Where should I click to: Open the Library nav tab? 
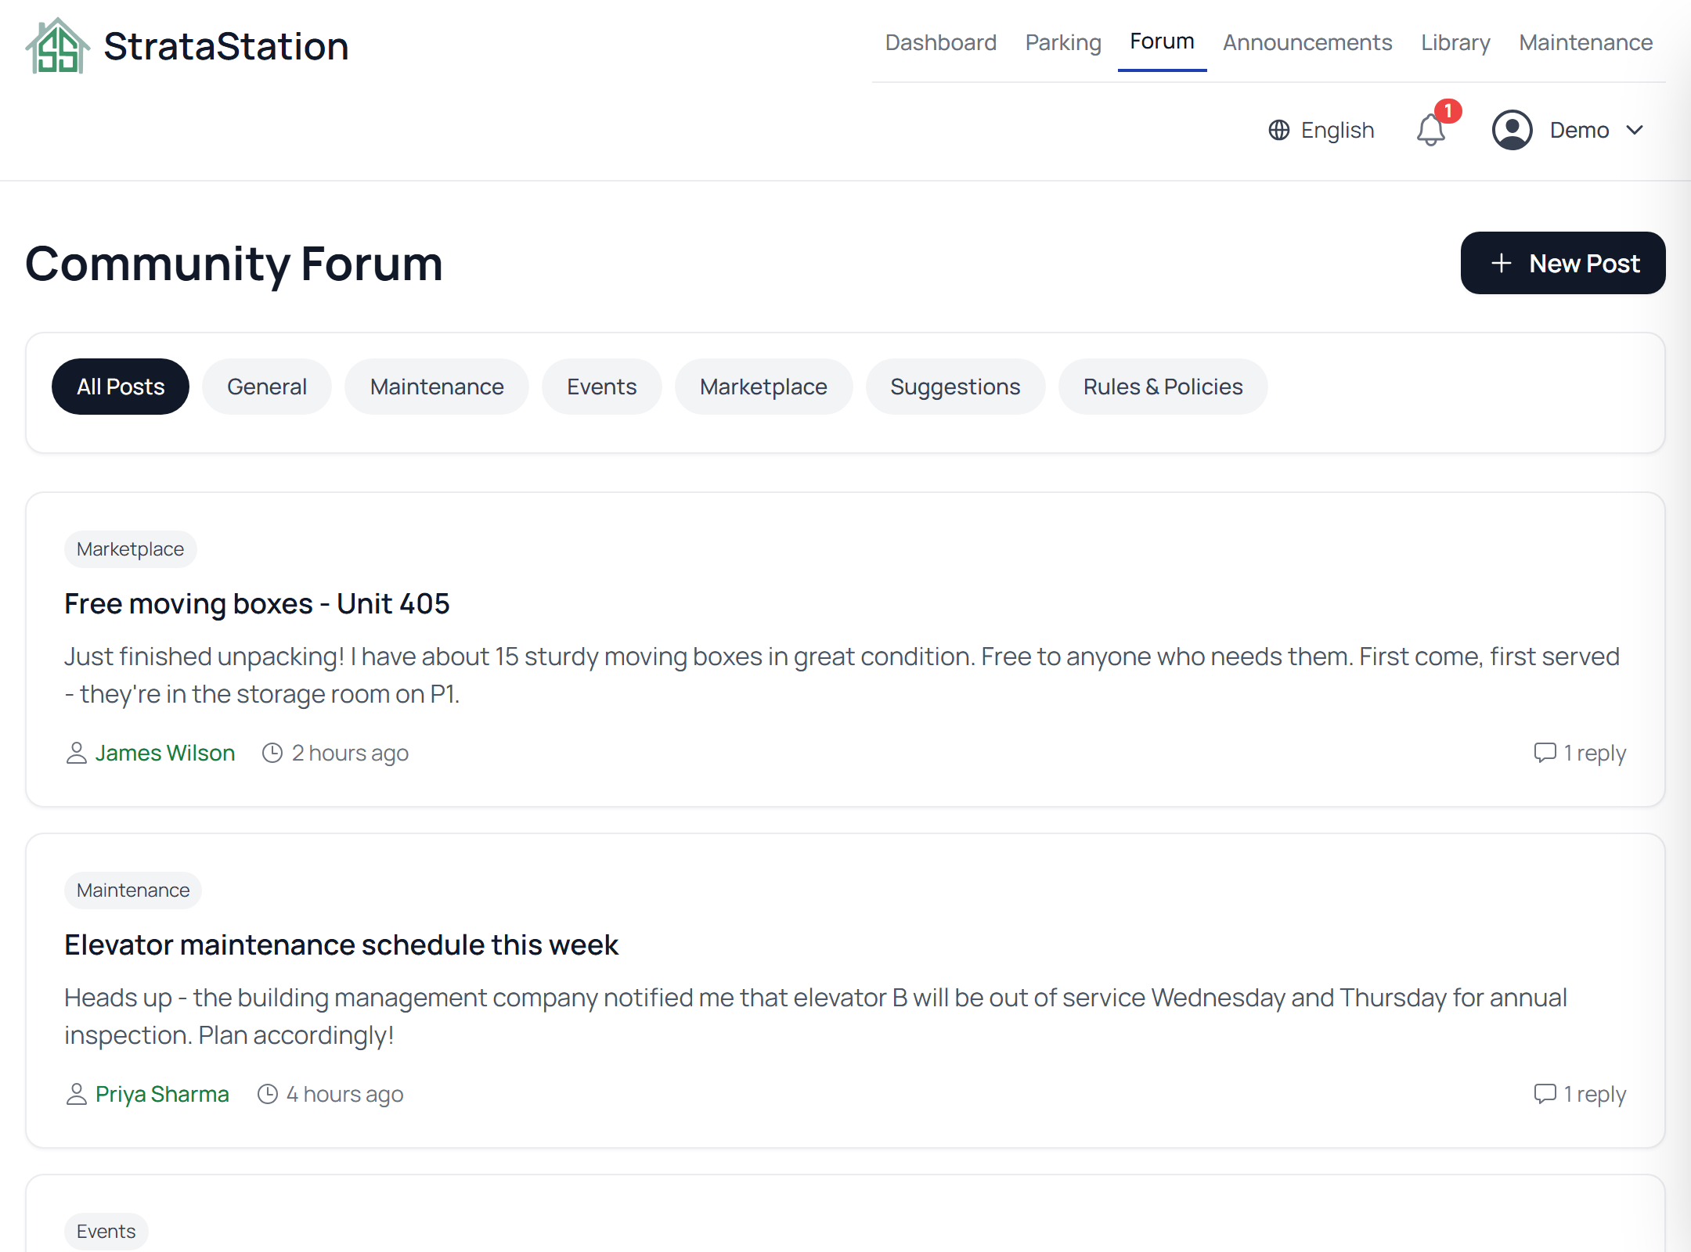coord(1455,42)
